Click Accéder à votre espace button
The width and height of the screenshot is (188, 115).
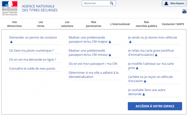click(x=155, y=106)
